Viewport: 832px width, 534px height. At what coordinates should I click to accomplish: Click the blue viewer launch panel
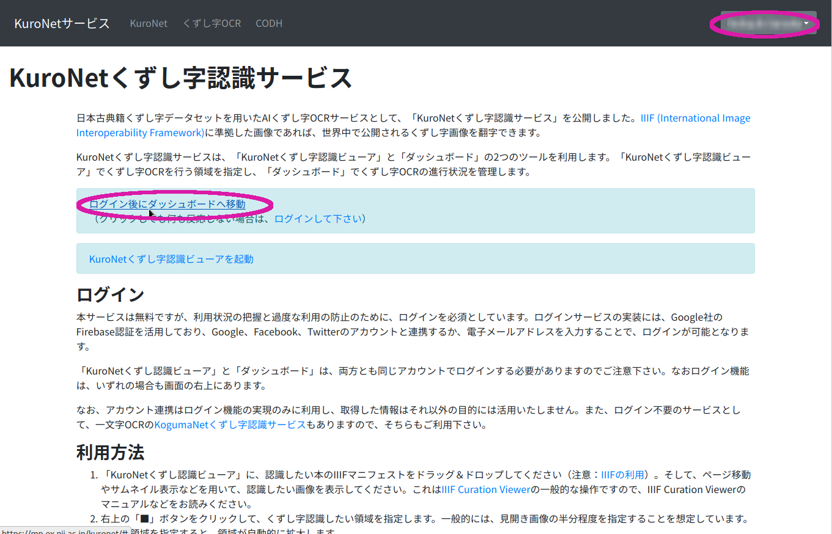[416, 258]
